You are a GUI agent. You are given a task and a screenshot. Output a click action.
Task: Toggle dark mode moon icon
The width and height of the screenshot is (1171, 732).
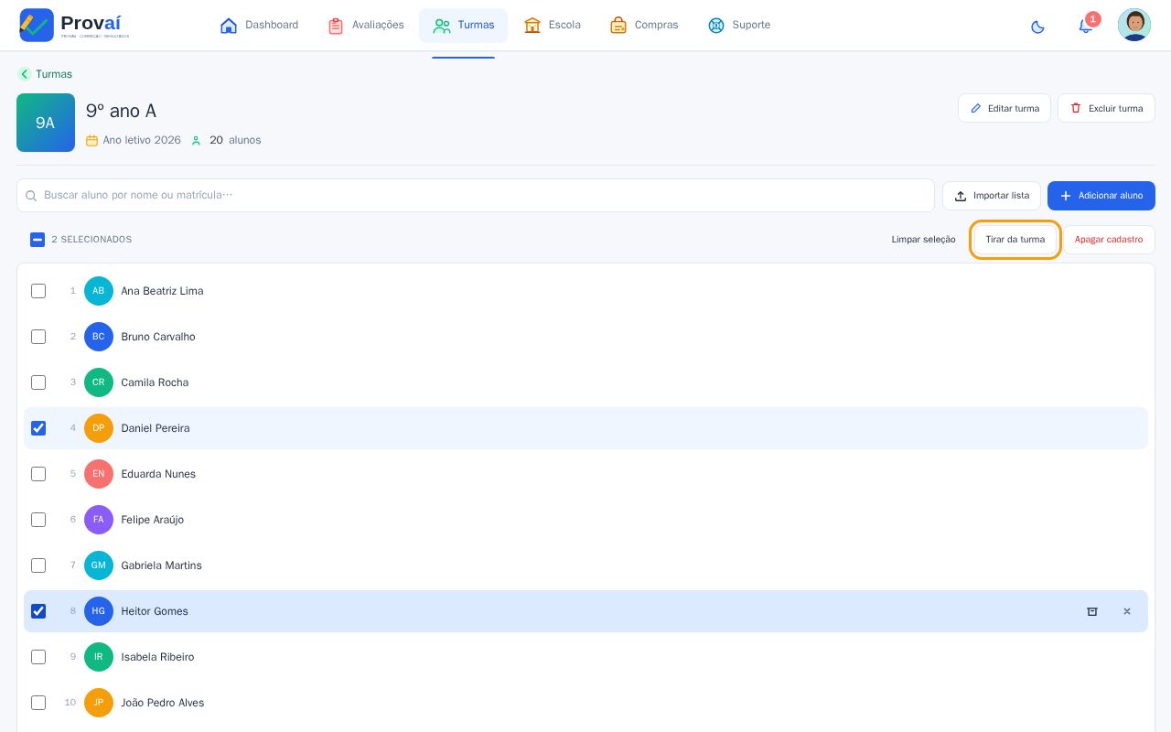tap(1037, 27)
